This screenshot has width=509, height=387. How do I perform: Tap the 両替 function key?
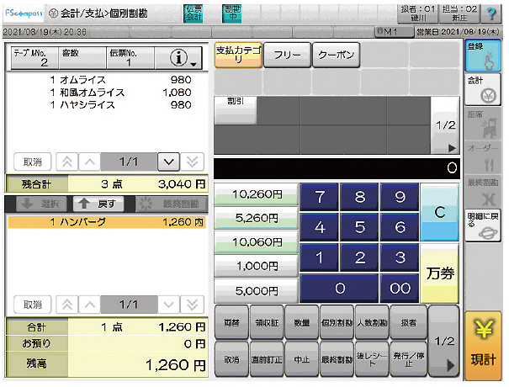tap(231, 322)
